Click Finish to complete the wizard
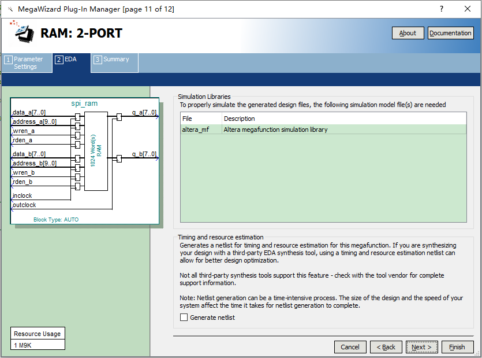The width and height of the screenshot is (482, 358). (x=457, y=347)
